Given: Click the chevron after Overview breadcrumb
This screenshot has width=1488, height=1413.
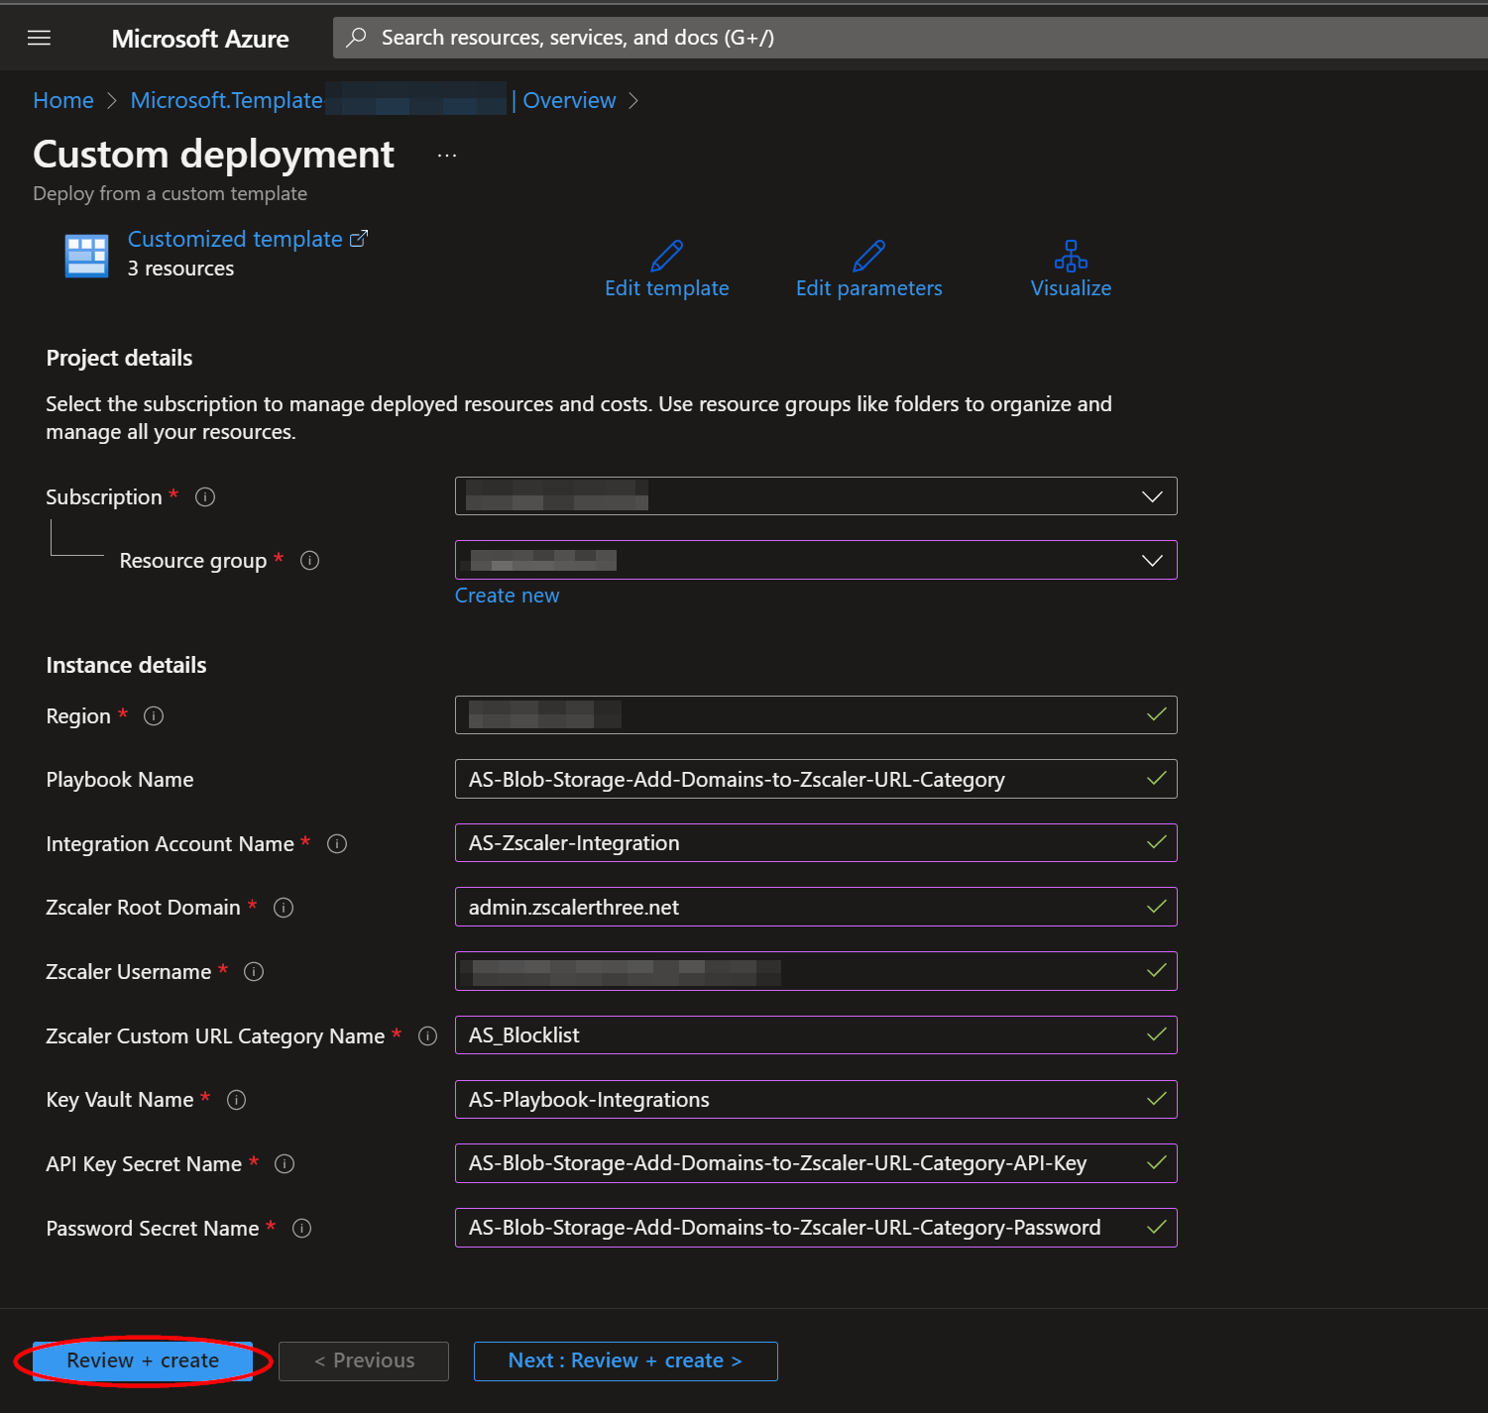Looking at the screenshot, I should [633, 101].
